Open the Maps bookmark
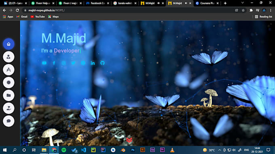The image size is (275, 154). tap(53, 17)
